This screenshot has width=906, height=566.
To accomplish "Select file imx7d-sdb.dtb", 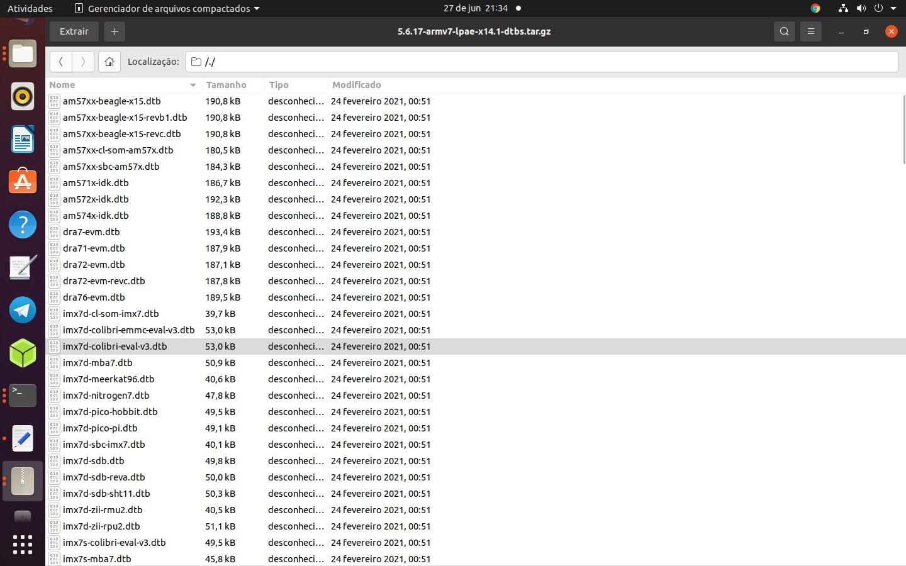I will point(476,461).
